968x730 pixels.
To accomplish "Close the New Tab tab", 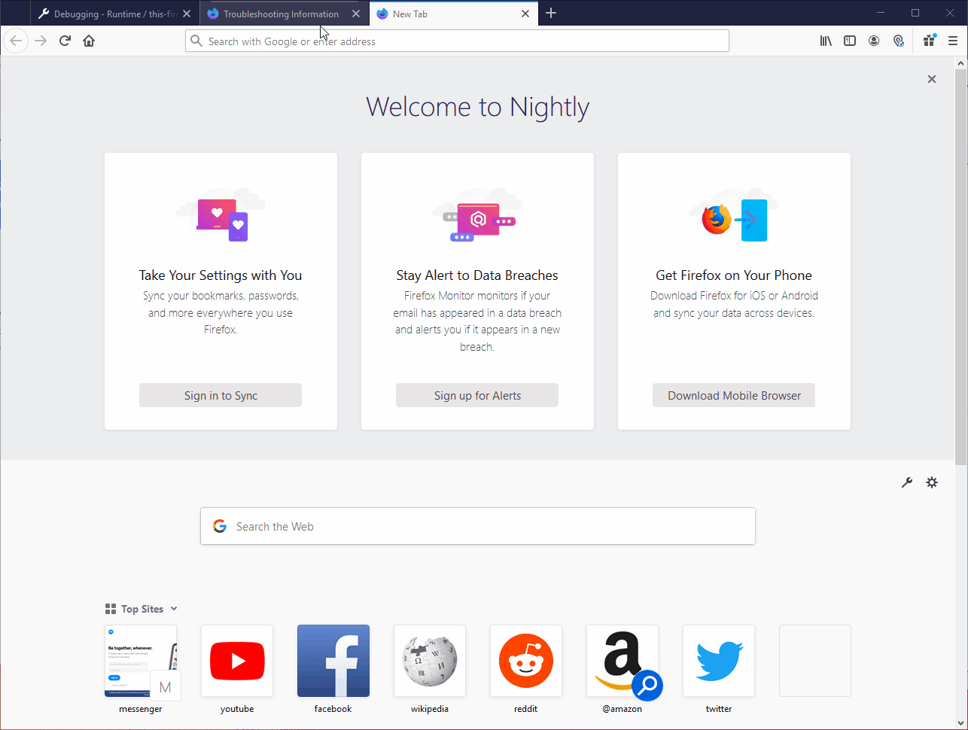I will [525, 14].
